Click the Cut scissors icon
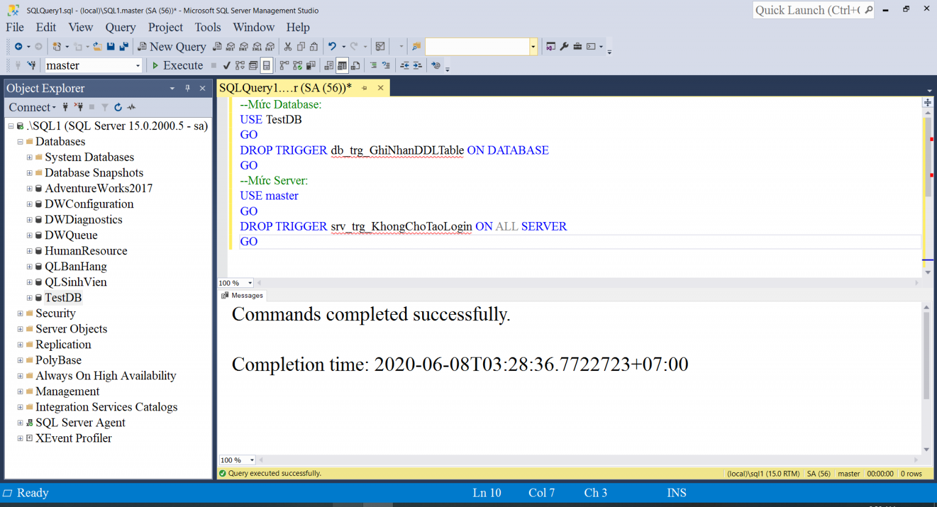The width and height of the screenshot is (937, 507). tap(288, 46)
